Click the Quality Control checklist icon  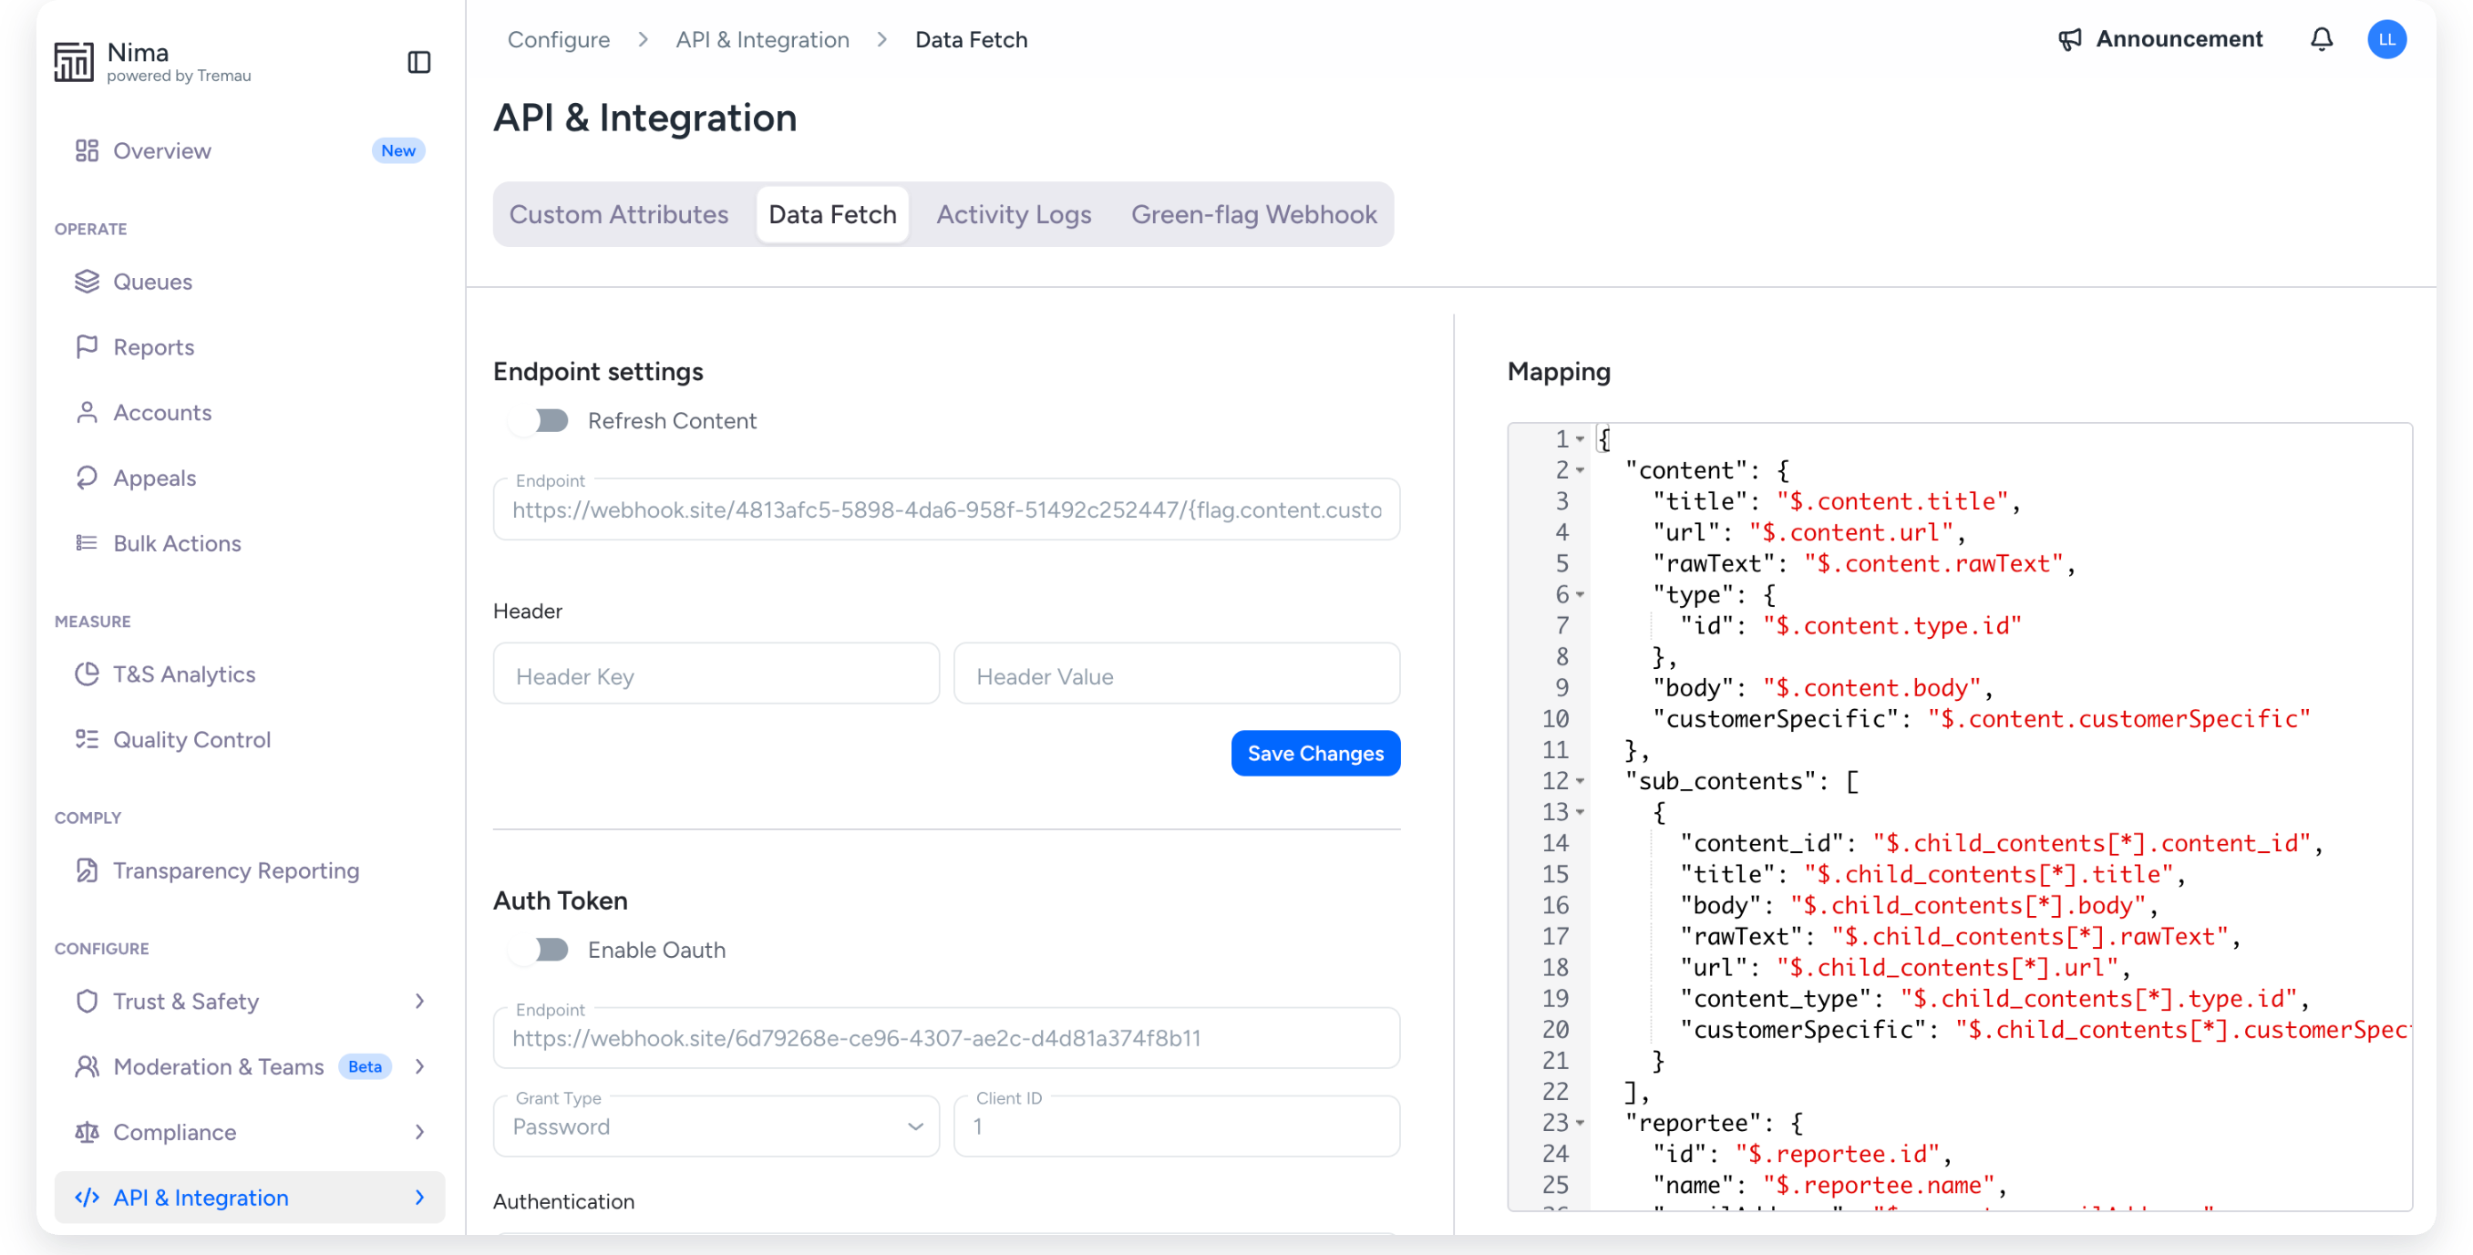coord(88,739)
